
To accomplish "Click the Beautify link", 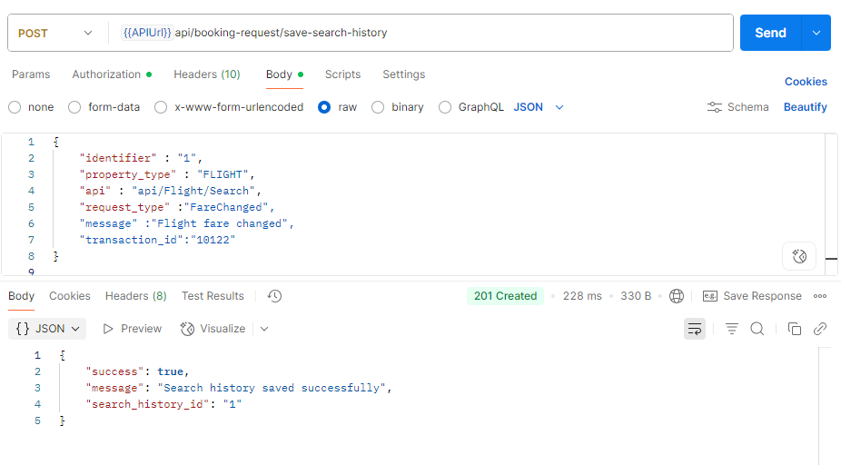I will pos(805,107).
